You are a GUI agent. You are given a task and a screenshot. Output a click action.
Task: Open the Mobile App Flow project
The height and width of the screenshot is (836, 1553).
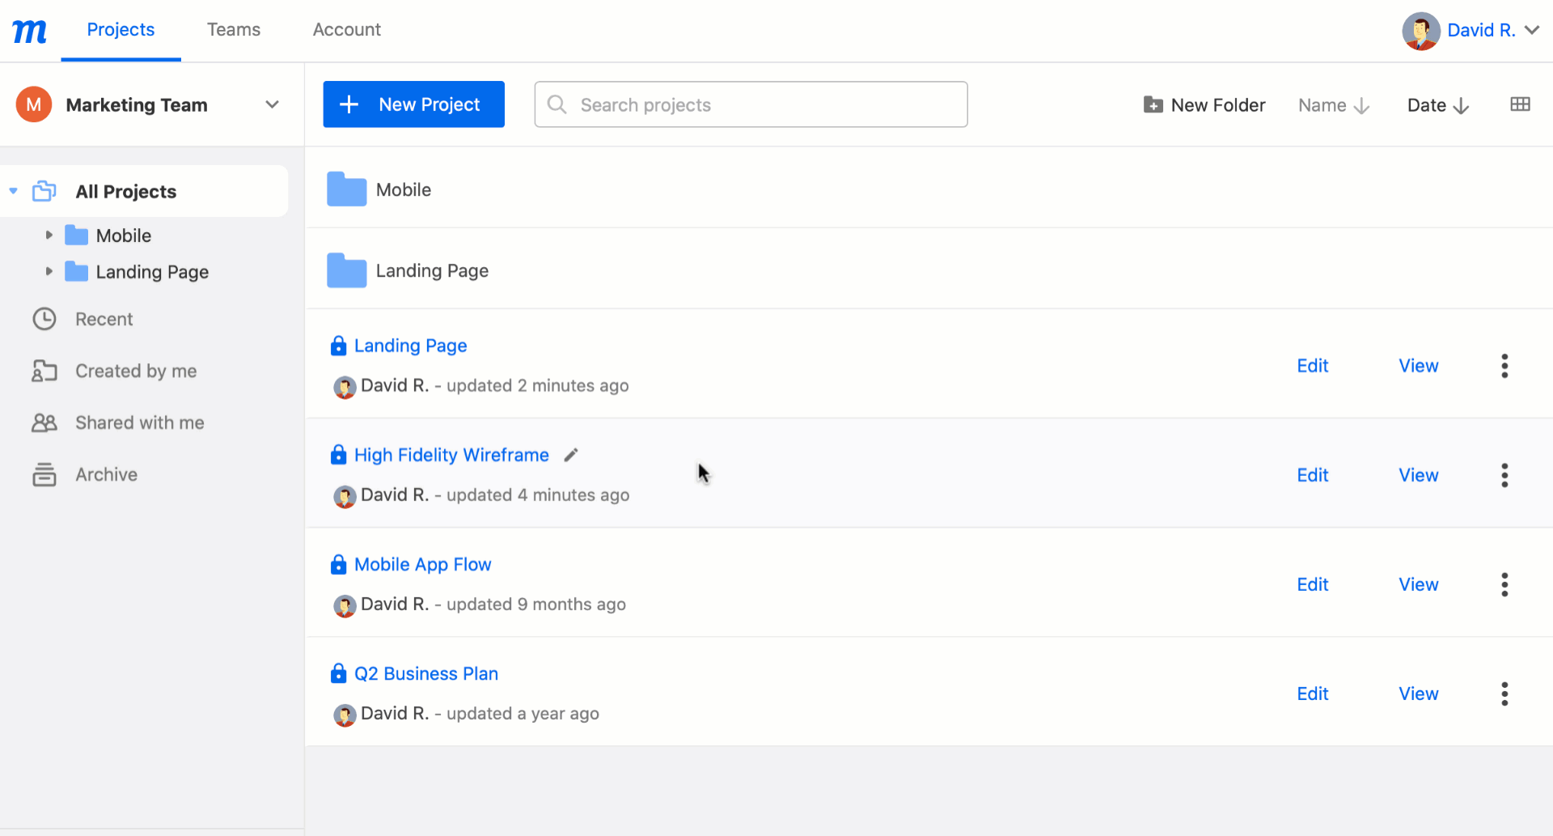(x=423, y=564)
